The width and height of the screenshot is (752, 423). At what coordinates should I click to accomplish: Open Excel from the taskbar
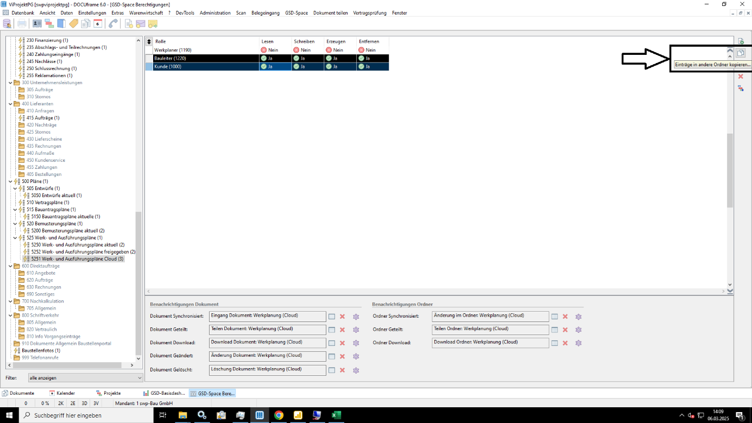[x=336, y=415]
